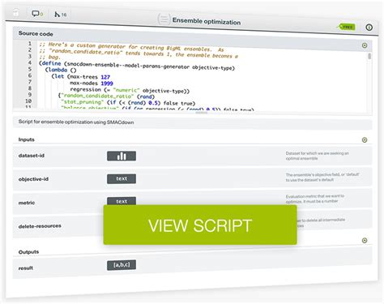Screen dimensions: 384x304
Task: Click the executions icon labeled 16
Action: pyautogui.click(x=60, y=15)
